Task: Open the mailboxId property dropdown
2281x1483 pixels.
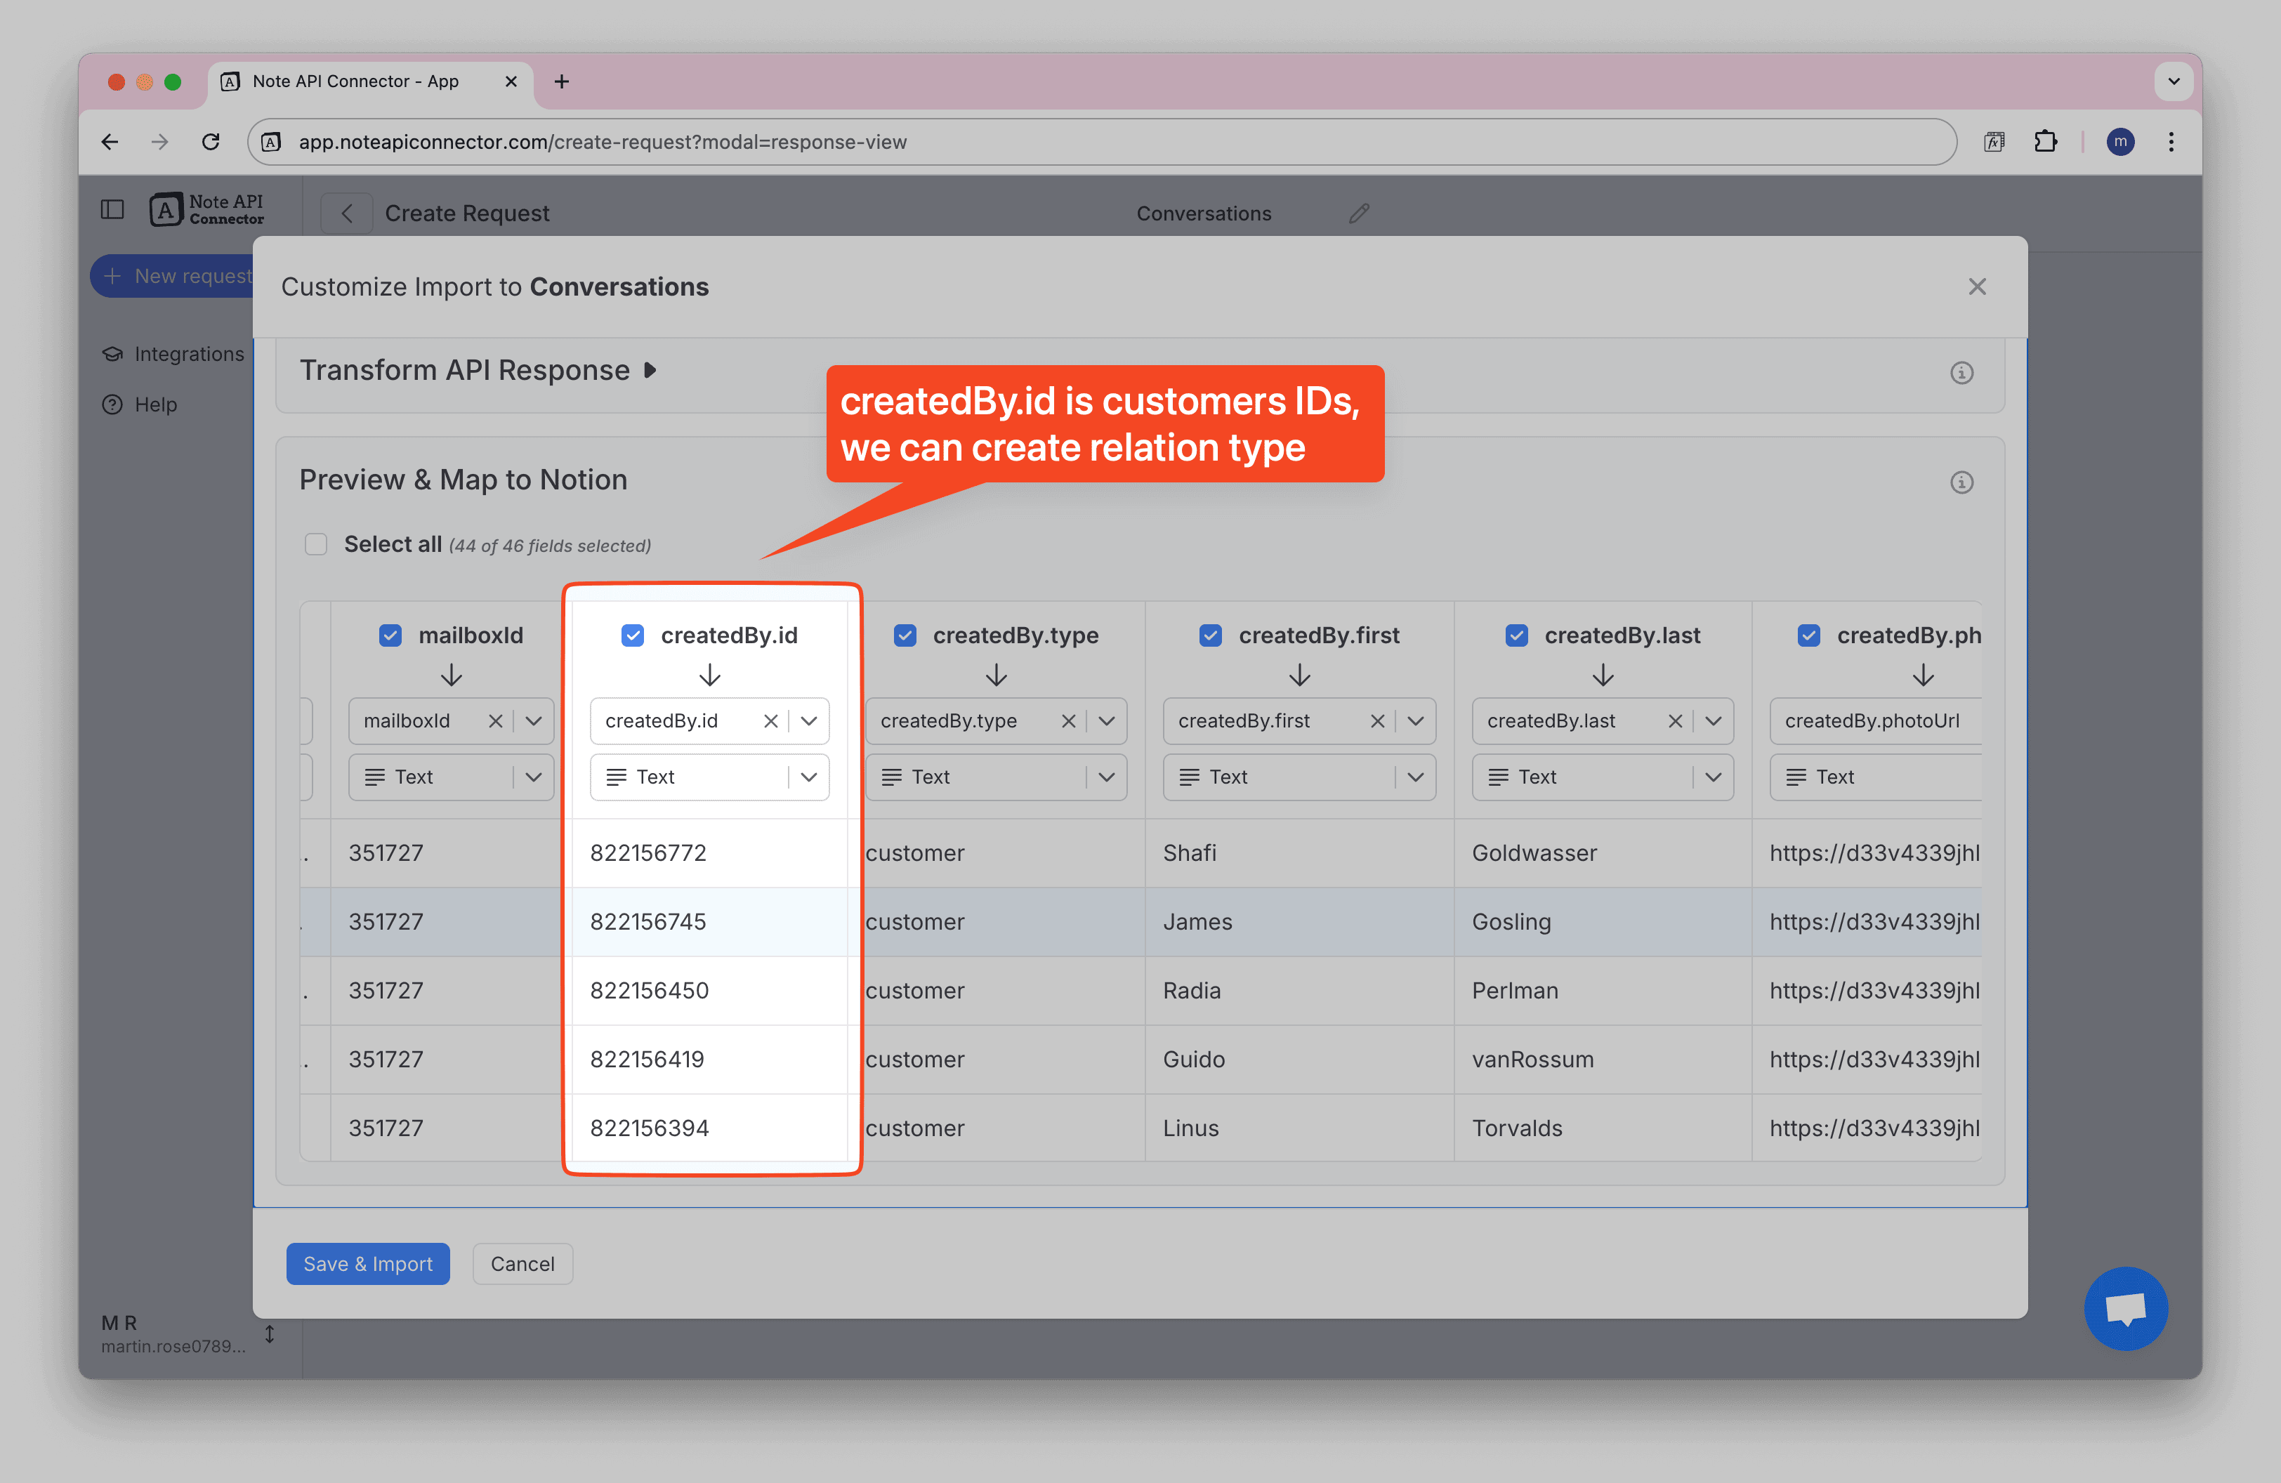Action: pyautogui.click(x=533, y=720)
